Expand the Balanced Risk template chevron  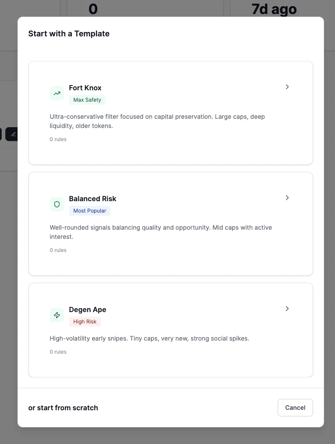[x=287, y=198]
